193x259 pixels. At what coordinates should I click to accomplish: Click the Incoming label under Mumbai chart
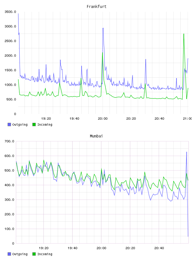point(45,254)
